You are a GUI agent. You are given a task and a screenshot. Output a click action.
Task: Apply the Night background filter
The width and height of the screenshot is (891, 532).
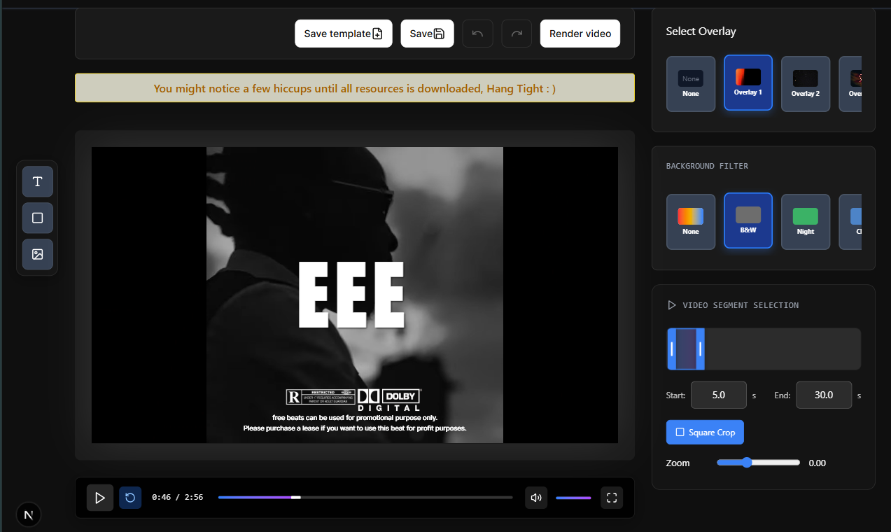click(805, 221)
